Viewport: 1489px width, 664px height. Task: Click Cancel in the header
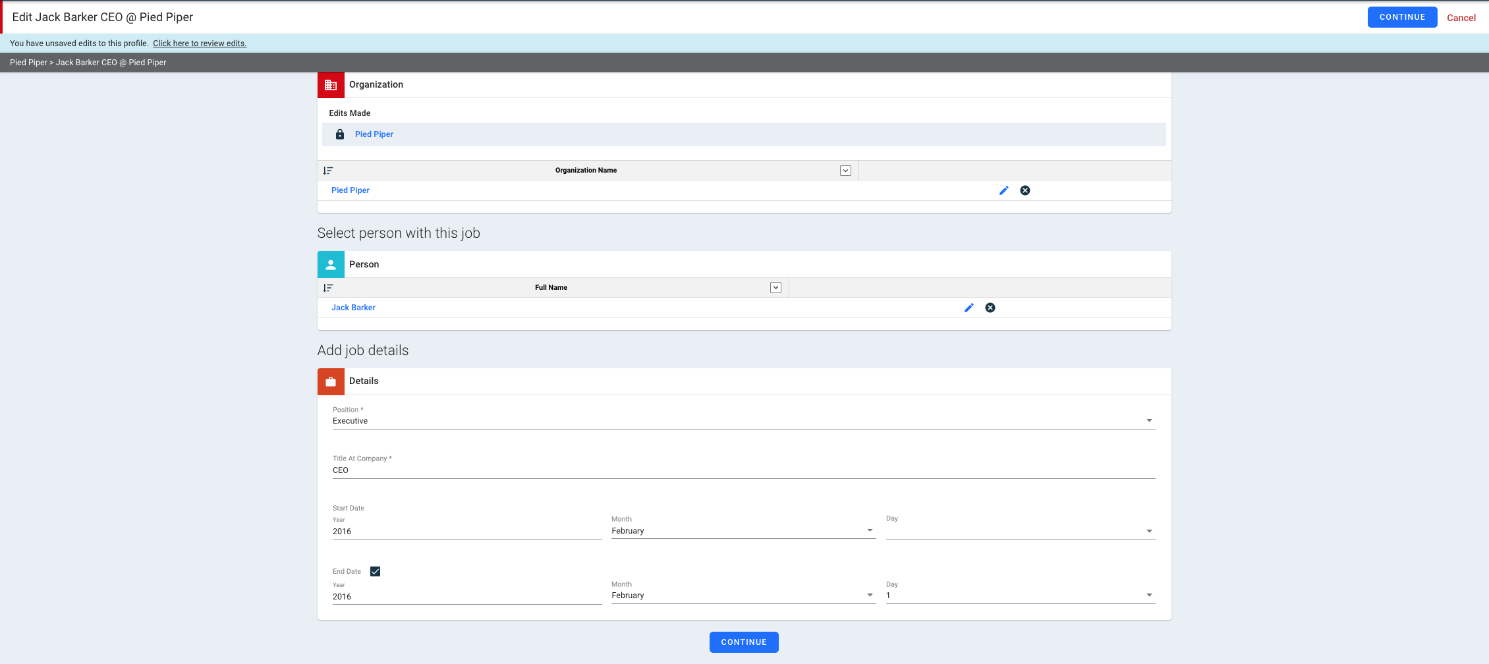tap(1461, 18)
